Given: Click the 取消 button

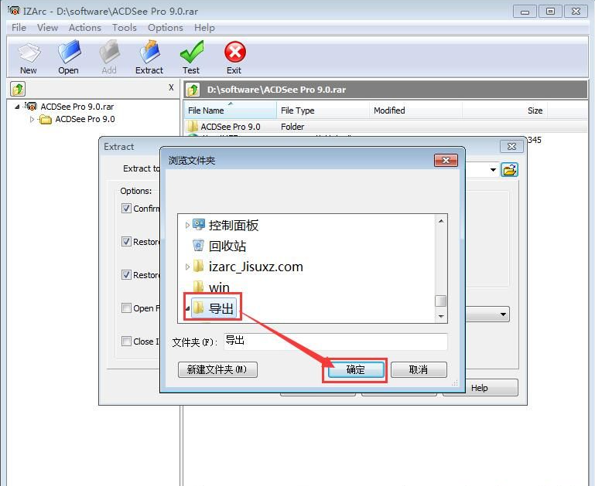Looking at the screenshot, I should (419, 369).
